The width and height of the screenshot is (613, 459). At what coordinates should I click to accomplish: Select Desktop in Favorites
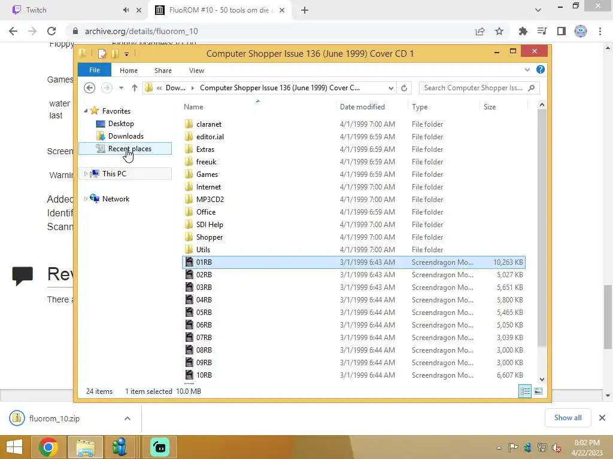(x=121, y=124)
